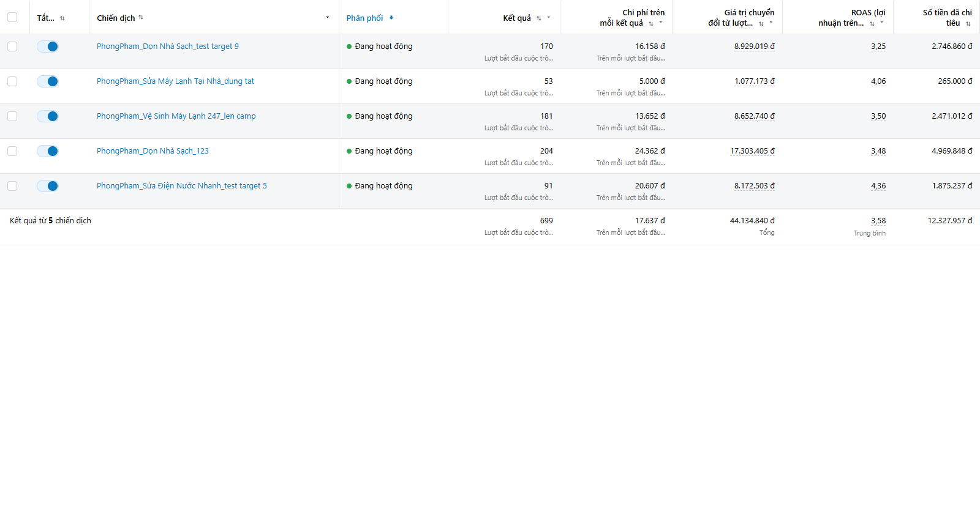Open Chiến dịch column dropdown arrow

click(328, 17)
